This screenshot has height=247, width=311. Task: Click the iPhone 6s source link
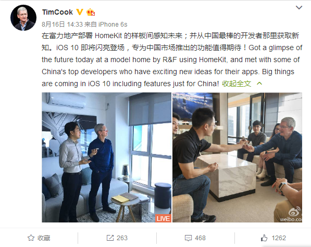(113, 24)
